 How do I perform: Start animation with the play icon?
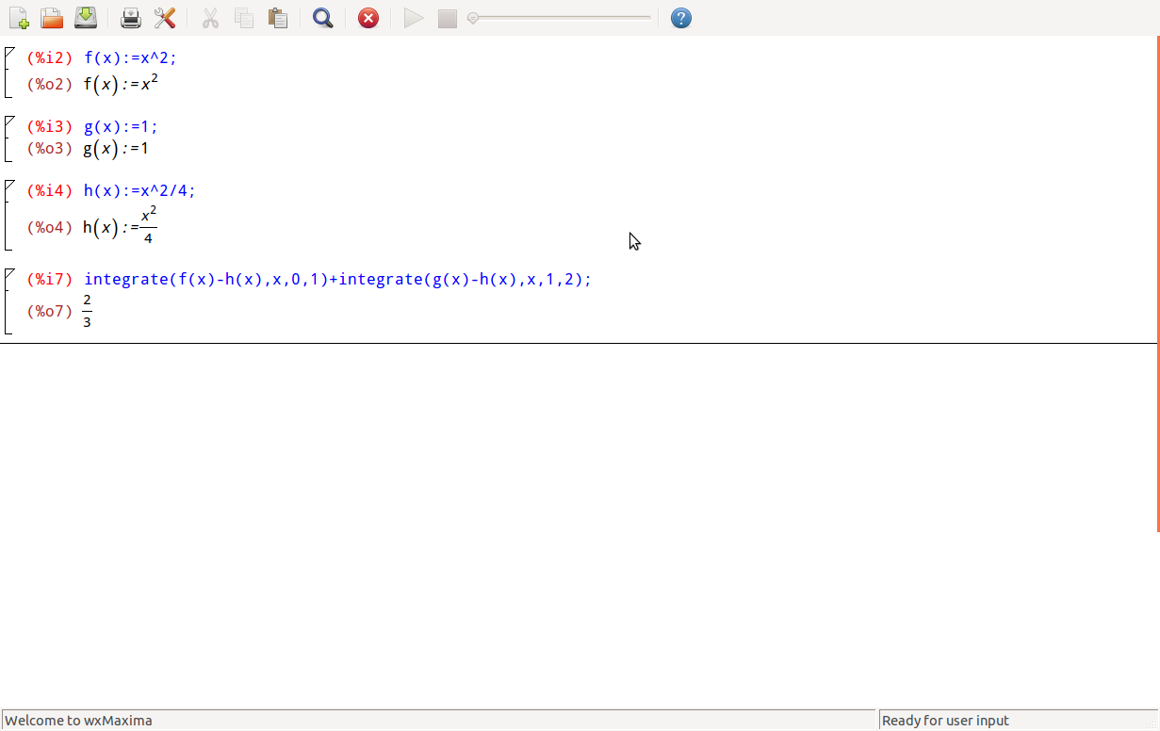click(x=414, y=18)
